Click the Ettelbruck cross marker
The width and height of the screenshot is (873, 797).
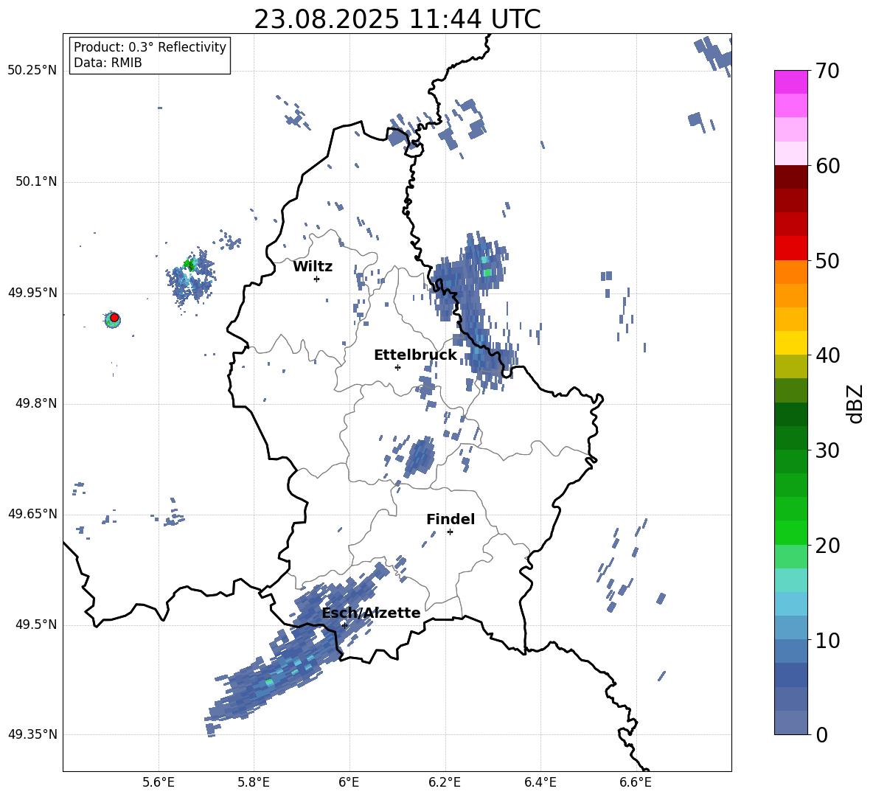click(x=397, y=367)
